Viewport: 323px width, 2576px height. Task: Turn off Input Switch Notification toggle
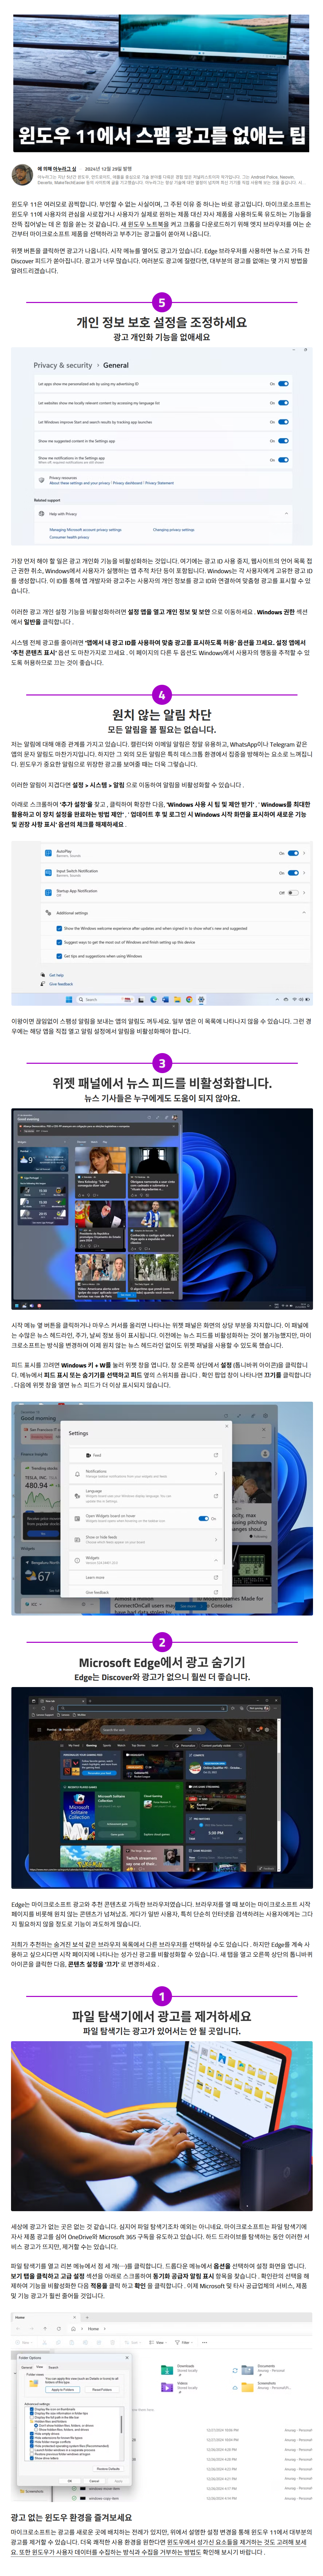tap(293, 873)
